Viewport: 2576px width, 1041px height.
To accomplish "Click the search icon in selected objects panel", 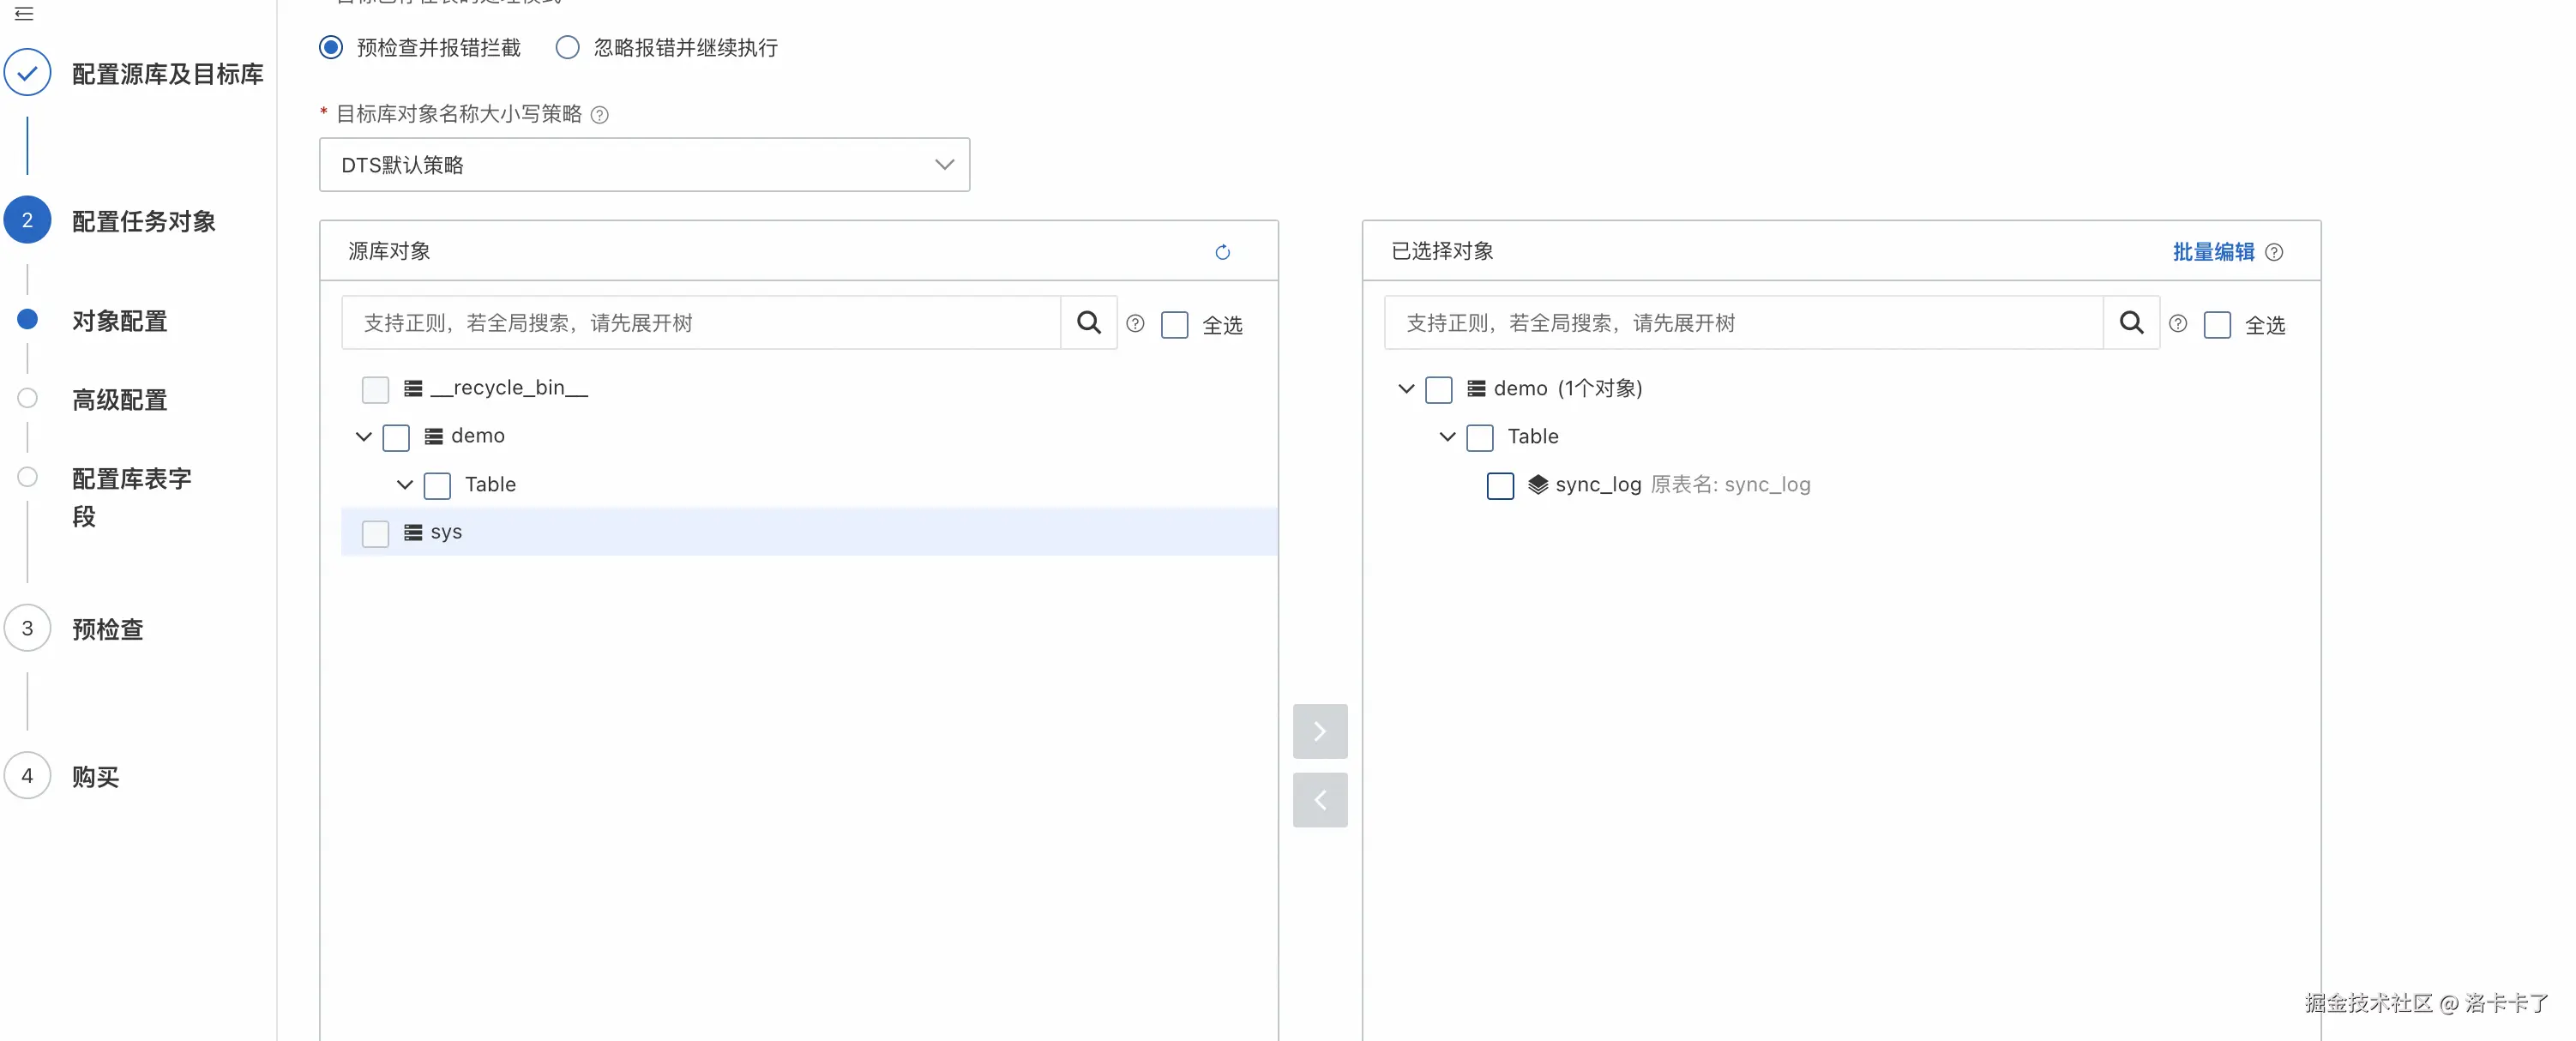I will pos(2131,322).
